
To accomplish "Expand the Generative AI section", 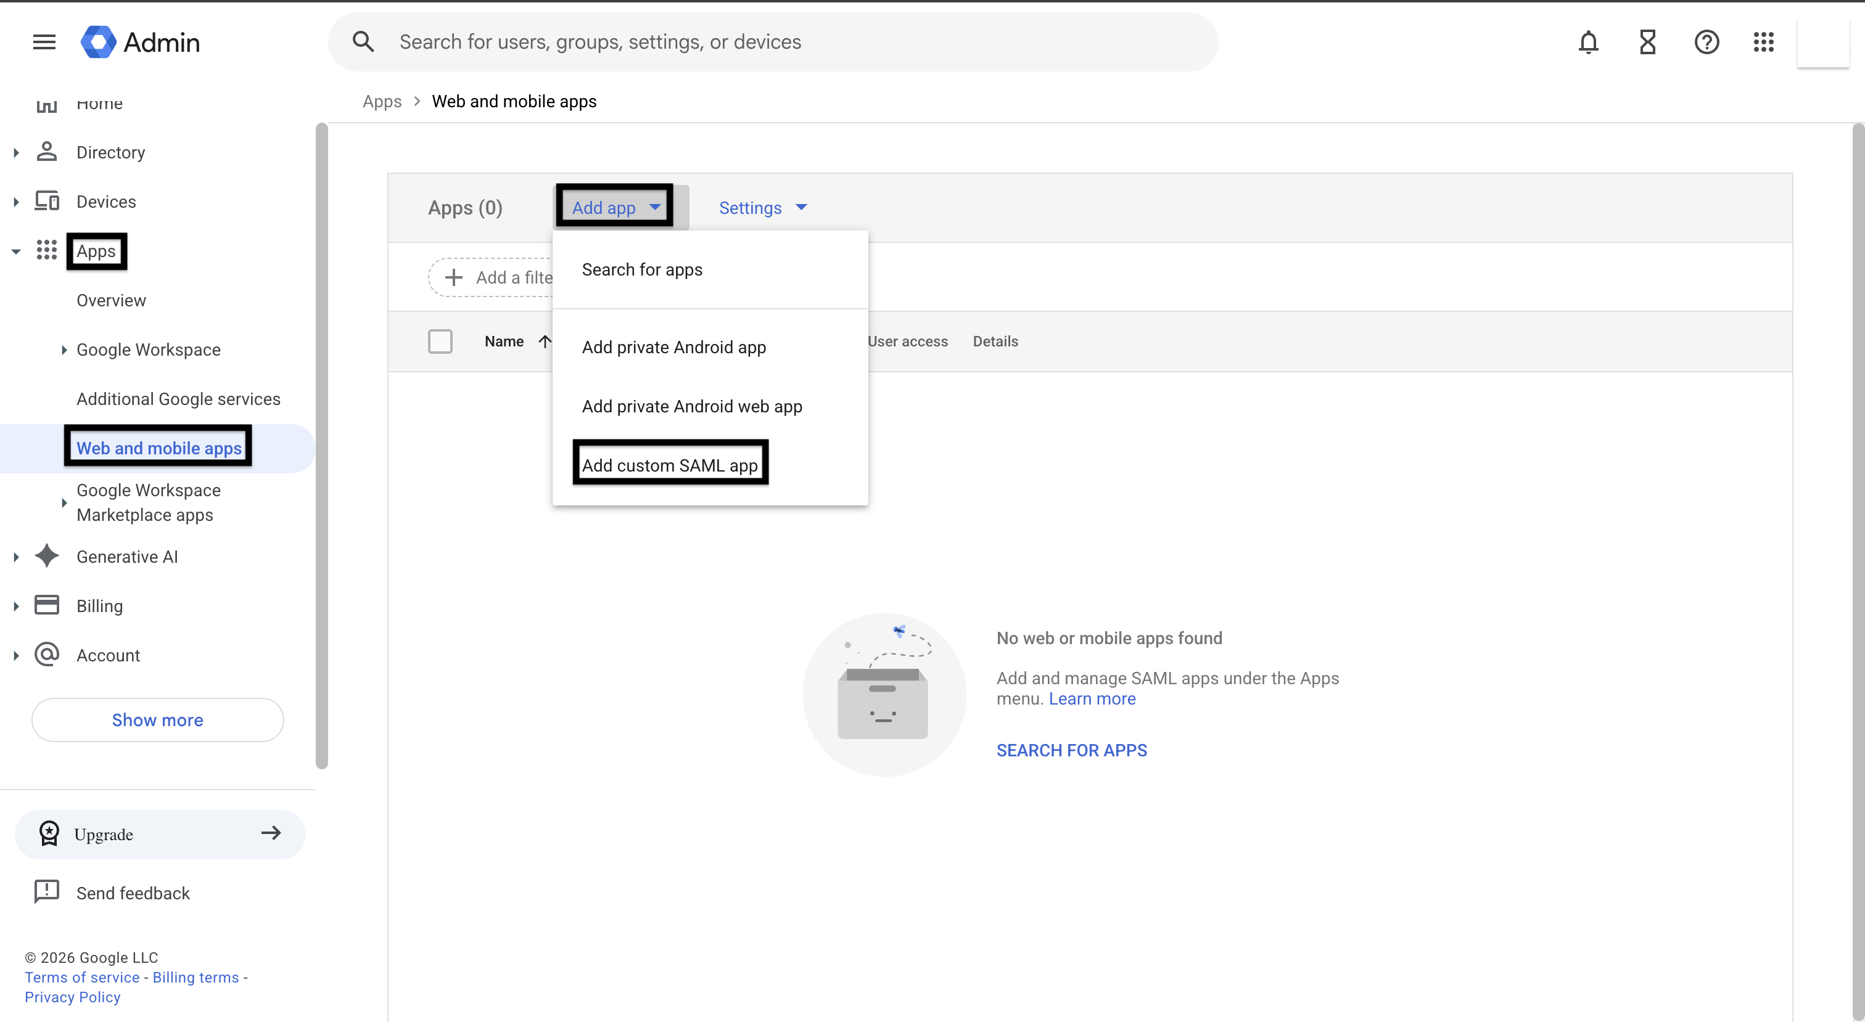I will pos(16,557).
